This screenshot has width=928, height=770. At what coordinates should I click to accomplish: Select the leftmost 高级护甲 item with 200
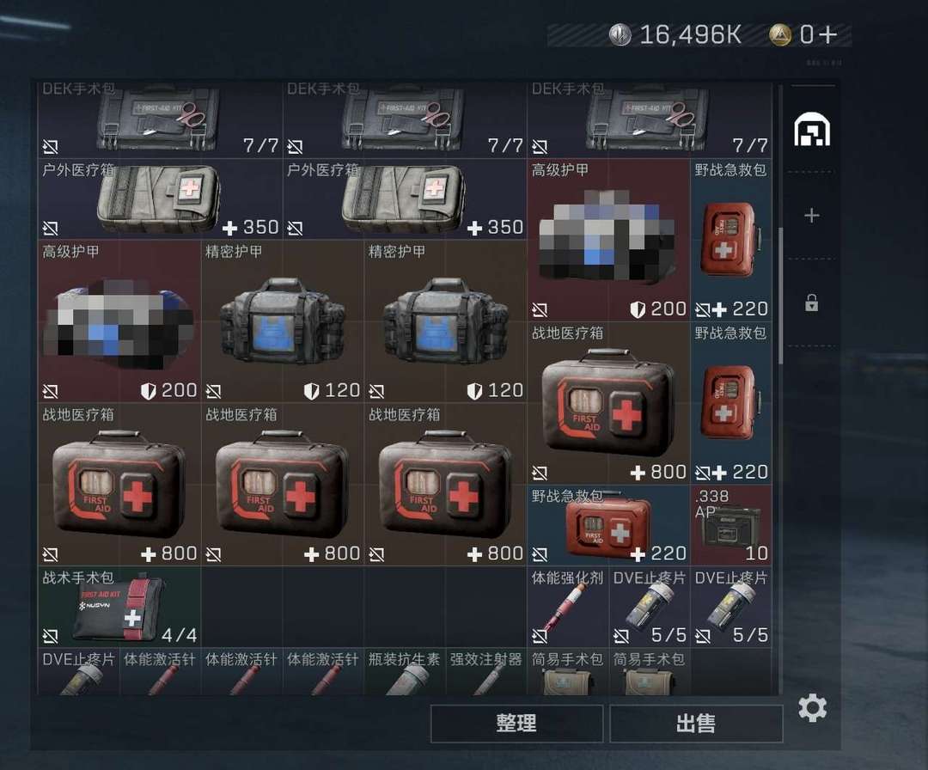[119, 321]
